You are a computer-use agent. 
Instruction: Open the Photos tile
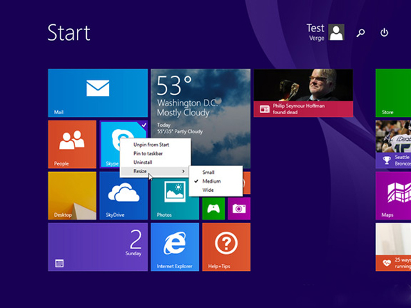pos(175,199)
